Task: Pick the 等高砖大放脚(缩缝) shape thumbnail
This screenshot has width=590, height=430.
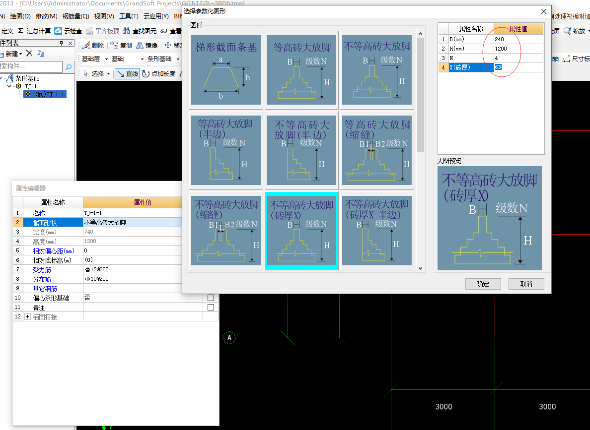Action: pyautogui.click(x=376, y=150)
